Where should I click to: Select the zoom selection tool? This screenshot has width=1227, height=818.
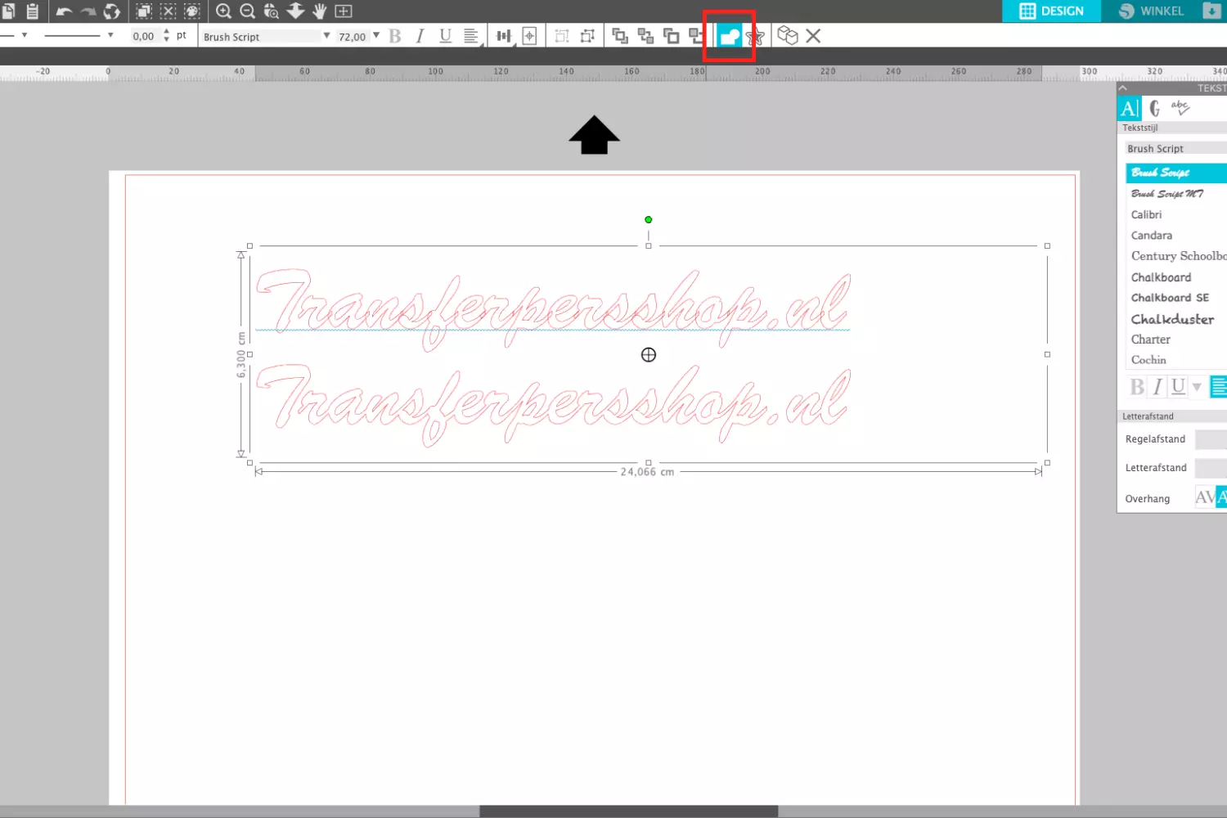(x=272, y=11)
